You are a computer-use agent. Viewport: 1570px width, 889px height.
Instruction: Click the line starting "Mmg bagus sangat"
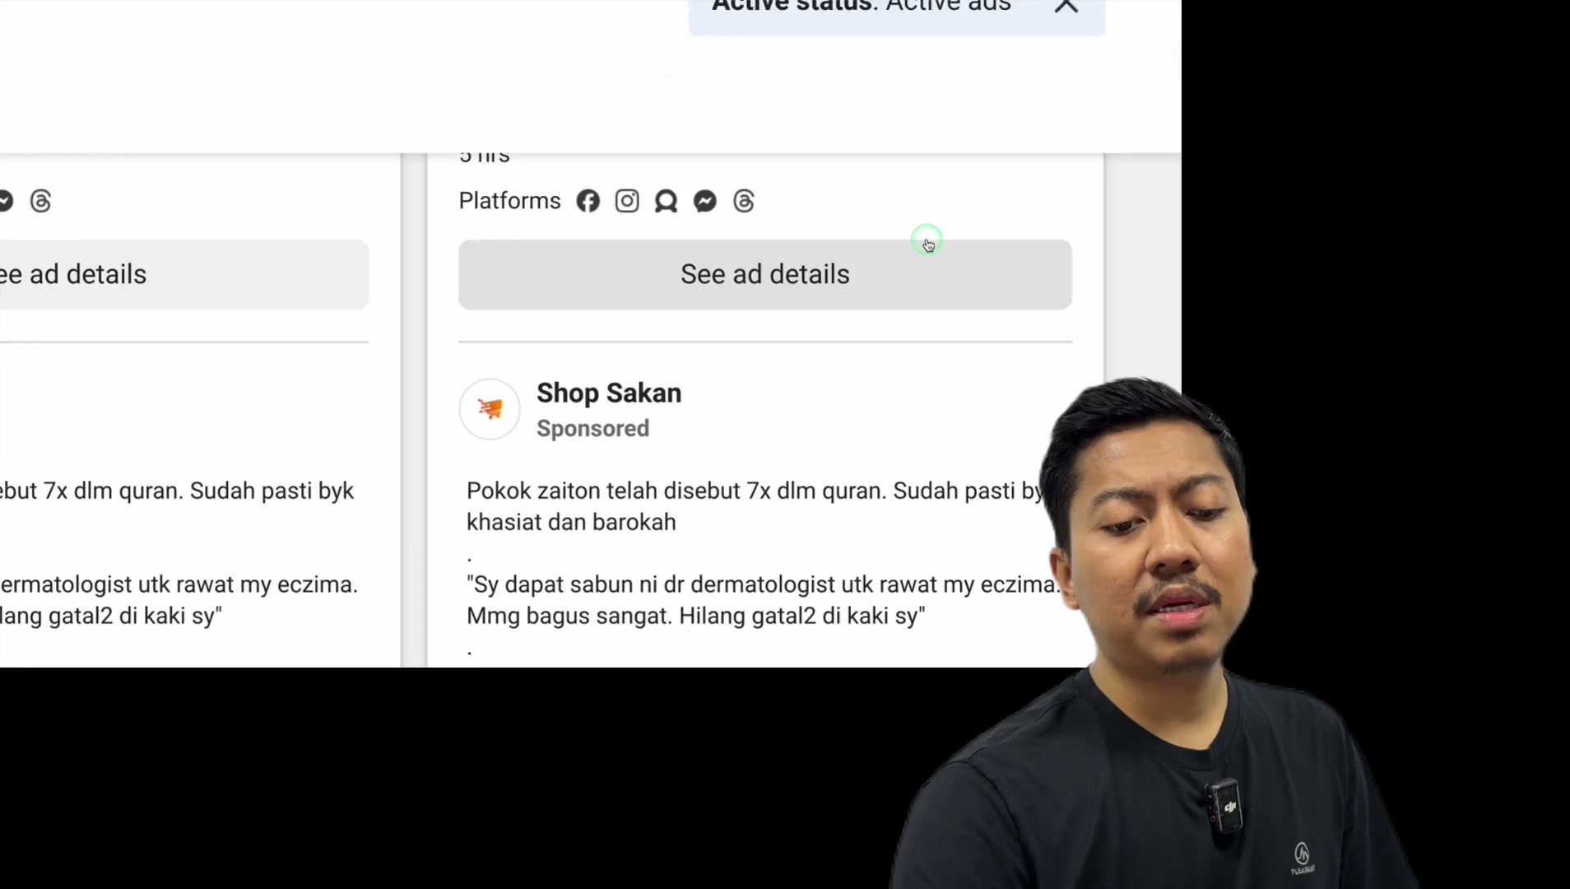click(696, 617)
